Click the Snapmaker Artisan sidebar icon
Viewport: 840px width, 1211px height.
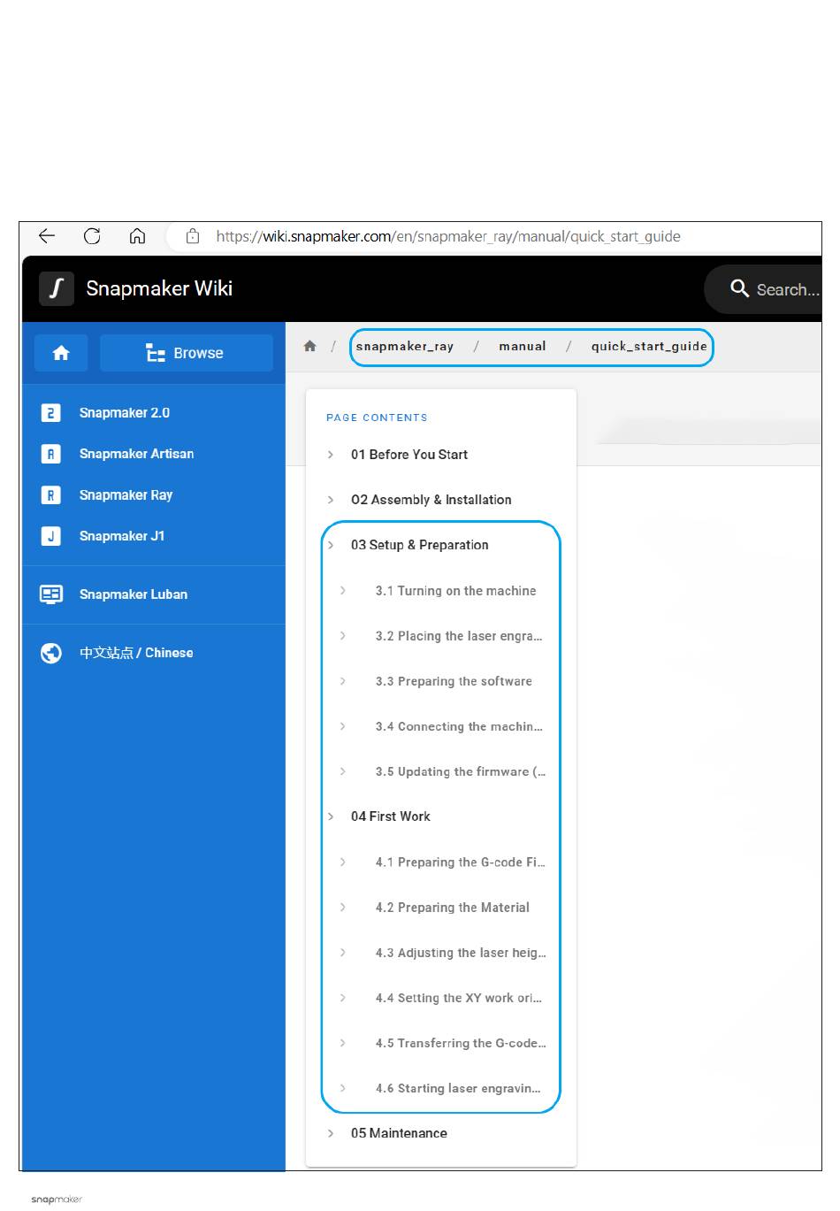coord(51,454)
